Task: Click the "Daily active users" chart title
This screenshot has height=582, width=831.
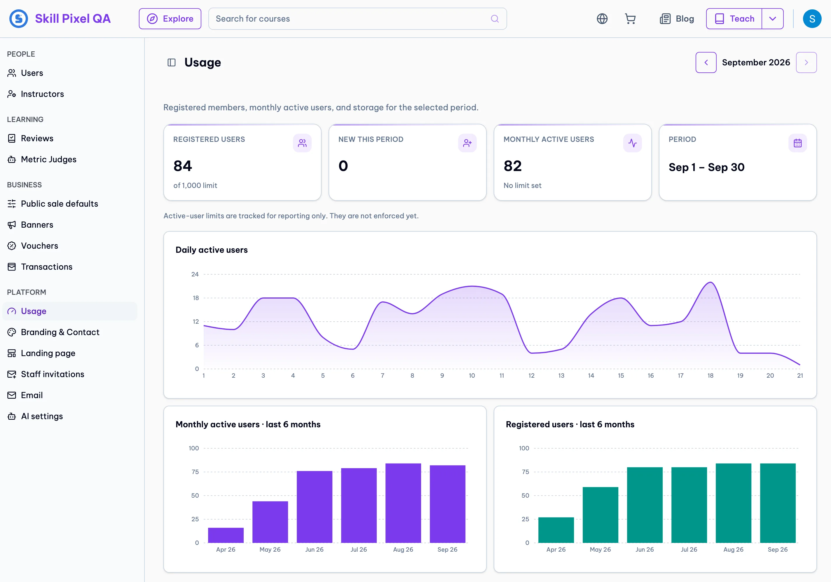Action: (x=211, y=250)
